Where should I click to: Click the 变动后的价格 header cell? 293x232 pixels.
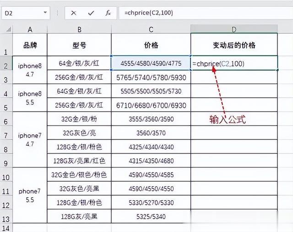(x=234, y=44)
